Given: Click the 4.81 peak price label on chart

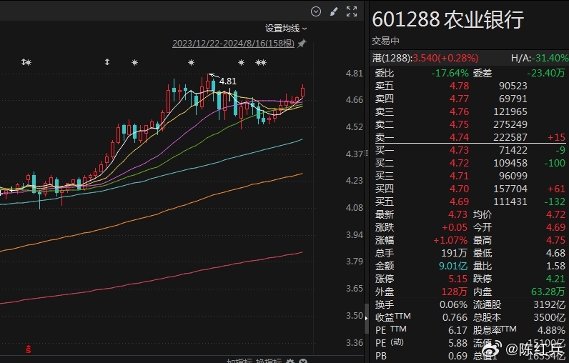Looking at the screenshot, I should [x=228, y=81].
